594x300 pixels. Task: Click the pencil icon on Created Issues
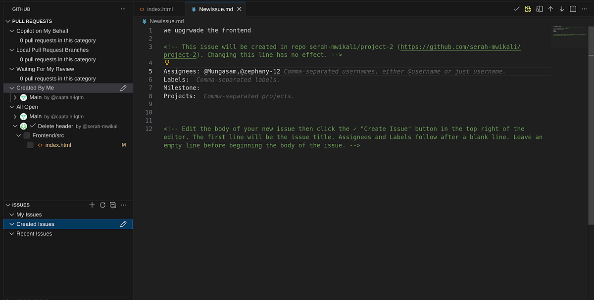pos(123,224)
